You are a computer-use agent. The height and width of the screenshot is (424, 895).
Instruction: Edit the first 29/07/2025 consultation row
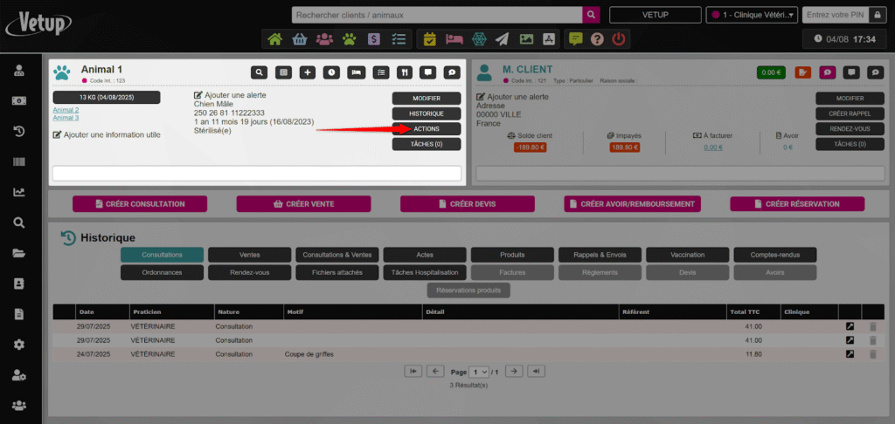click(850, 327)
